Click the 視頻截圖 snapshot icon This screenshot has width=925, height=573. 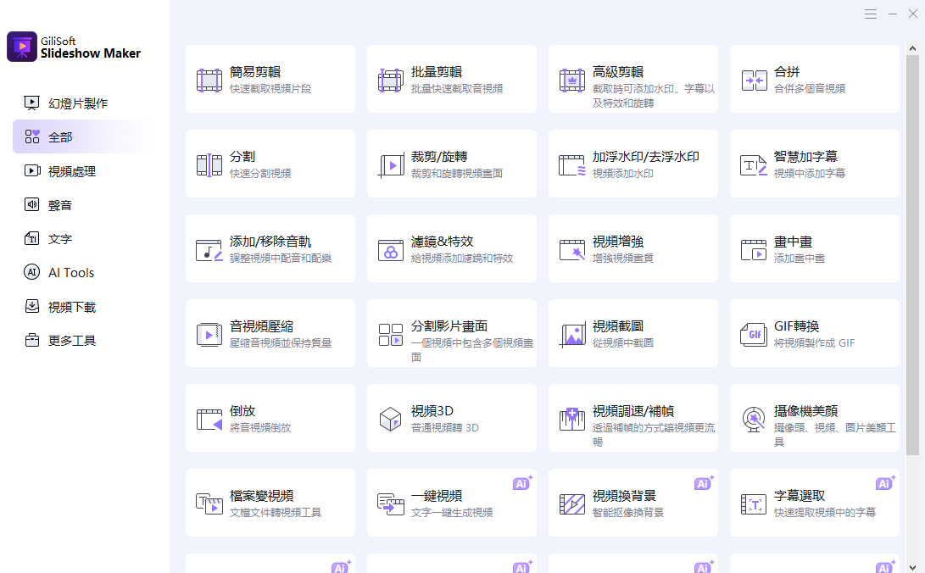(572, 335)
